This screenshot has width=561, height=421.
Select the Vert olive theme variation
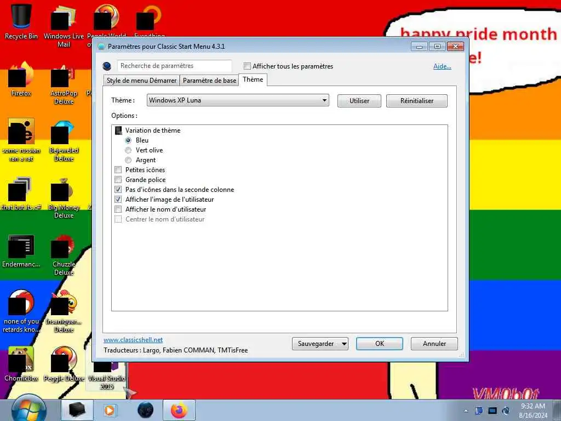pyautogui.click(x=128, y=150)
